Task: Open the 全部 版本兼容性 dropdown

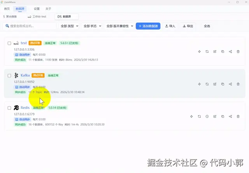Action: tap(119, 26)
